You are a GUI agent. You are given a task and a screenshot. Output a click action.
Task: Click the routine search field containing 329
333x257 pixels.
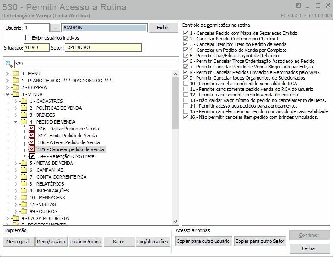(97, 64)
